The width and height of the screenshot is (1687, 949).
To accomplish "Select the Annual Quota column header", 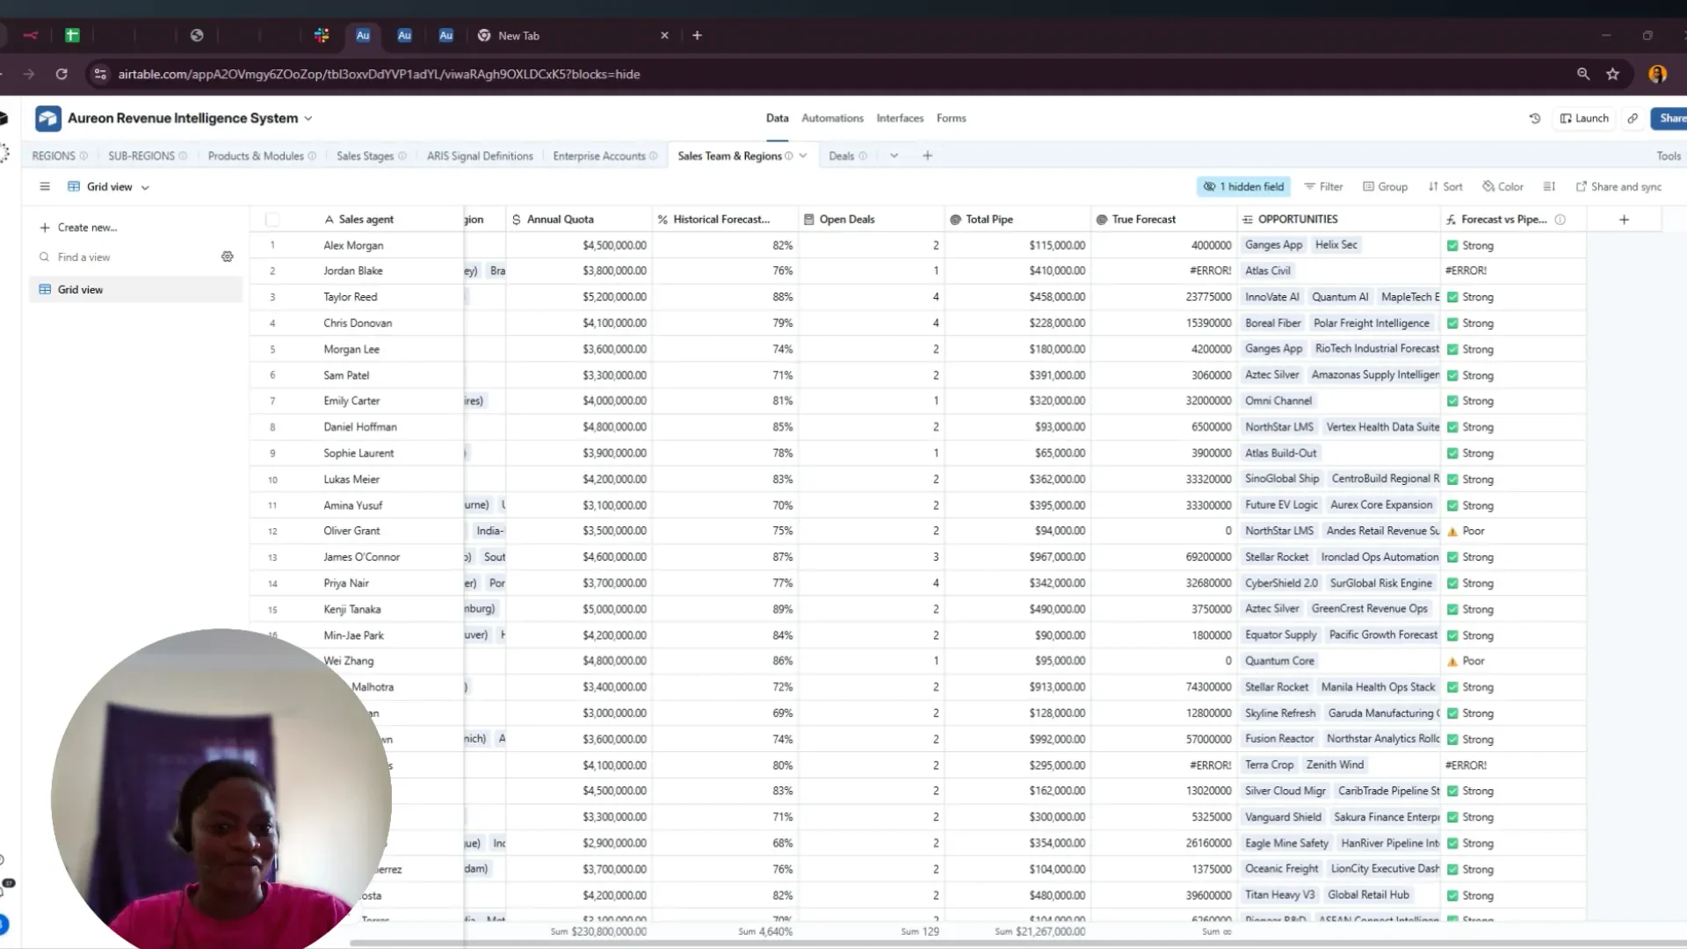I will click(579, 219).
